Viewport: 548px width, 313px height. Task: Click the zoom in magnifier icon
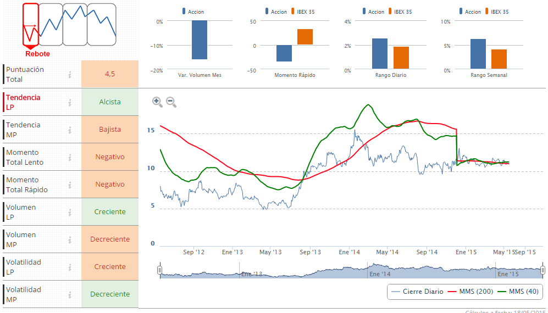coord(157,102)
